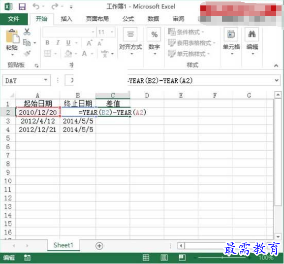Open the font name dropdown

pyautogui.click(x=93, y=32)
